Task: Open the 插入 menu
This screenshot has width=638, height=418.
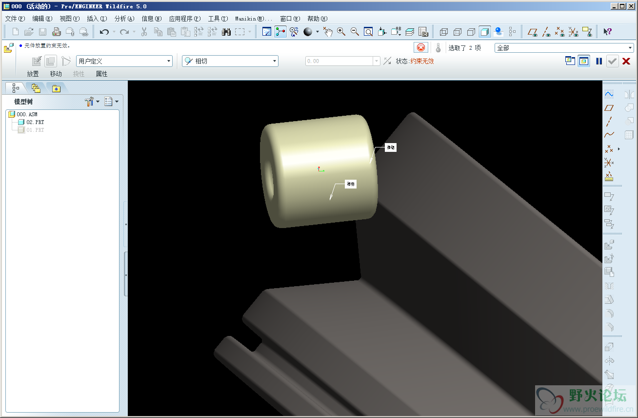Action: [97, 19]
